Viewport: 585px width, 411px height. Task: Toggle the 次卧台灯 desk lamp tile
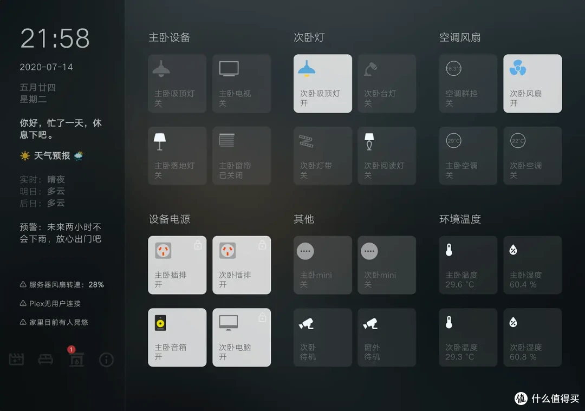tap(387, 83)
